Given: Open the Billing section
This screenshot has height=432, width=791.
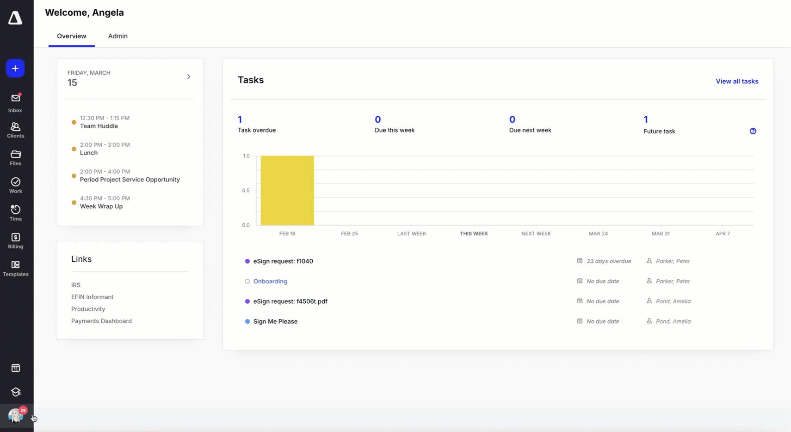Looking at the screenshot, I should tap(15, 241).
